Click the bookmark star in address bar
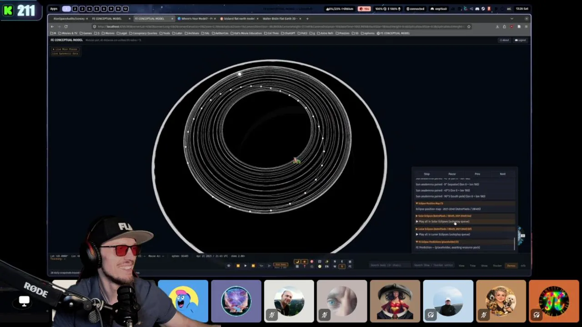The height and width of the screenshot is (327, 582). 469,26
